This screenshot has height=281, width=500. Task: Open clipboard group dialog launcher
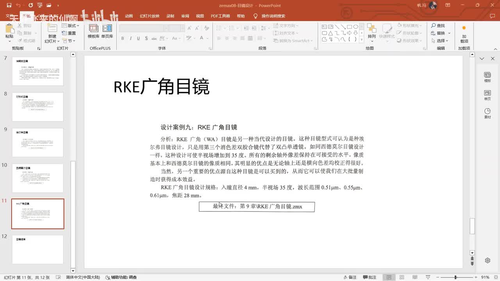point(39,48)
